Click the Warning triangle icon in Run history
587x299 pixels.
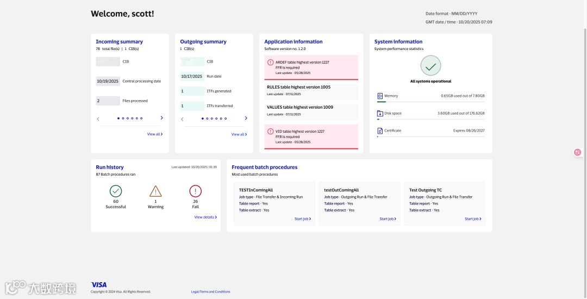tap(155, 191)
